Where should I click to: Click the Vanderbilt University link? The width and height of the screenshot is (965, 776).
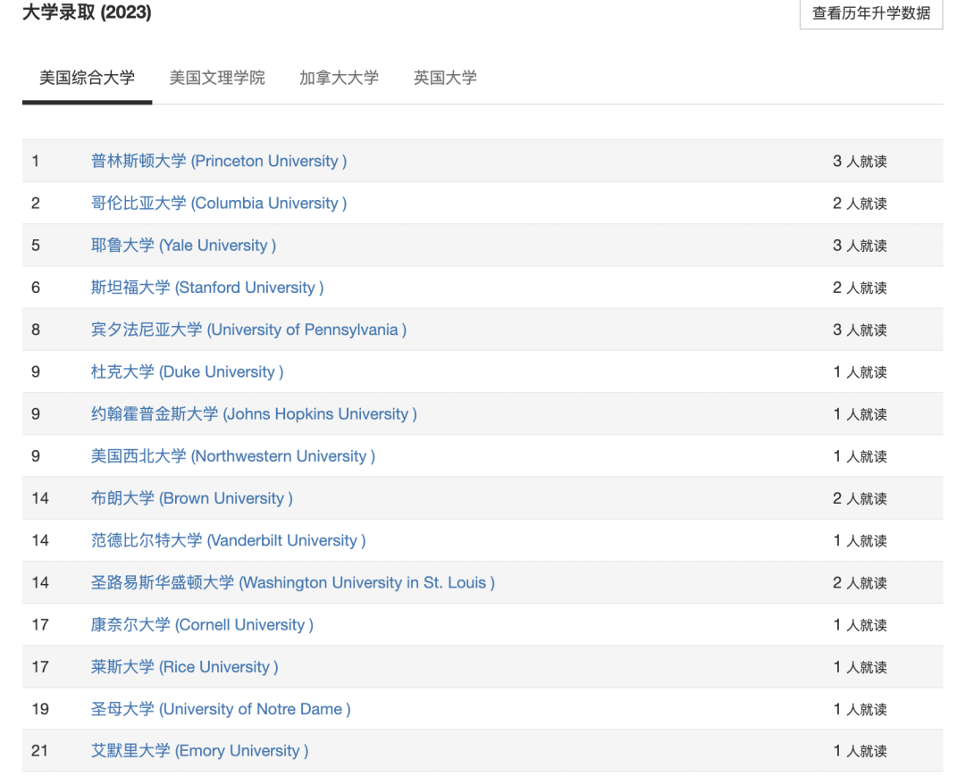pyautogui.click(x=228, y=540)
